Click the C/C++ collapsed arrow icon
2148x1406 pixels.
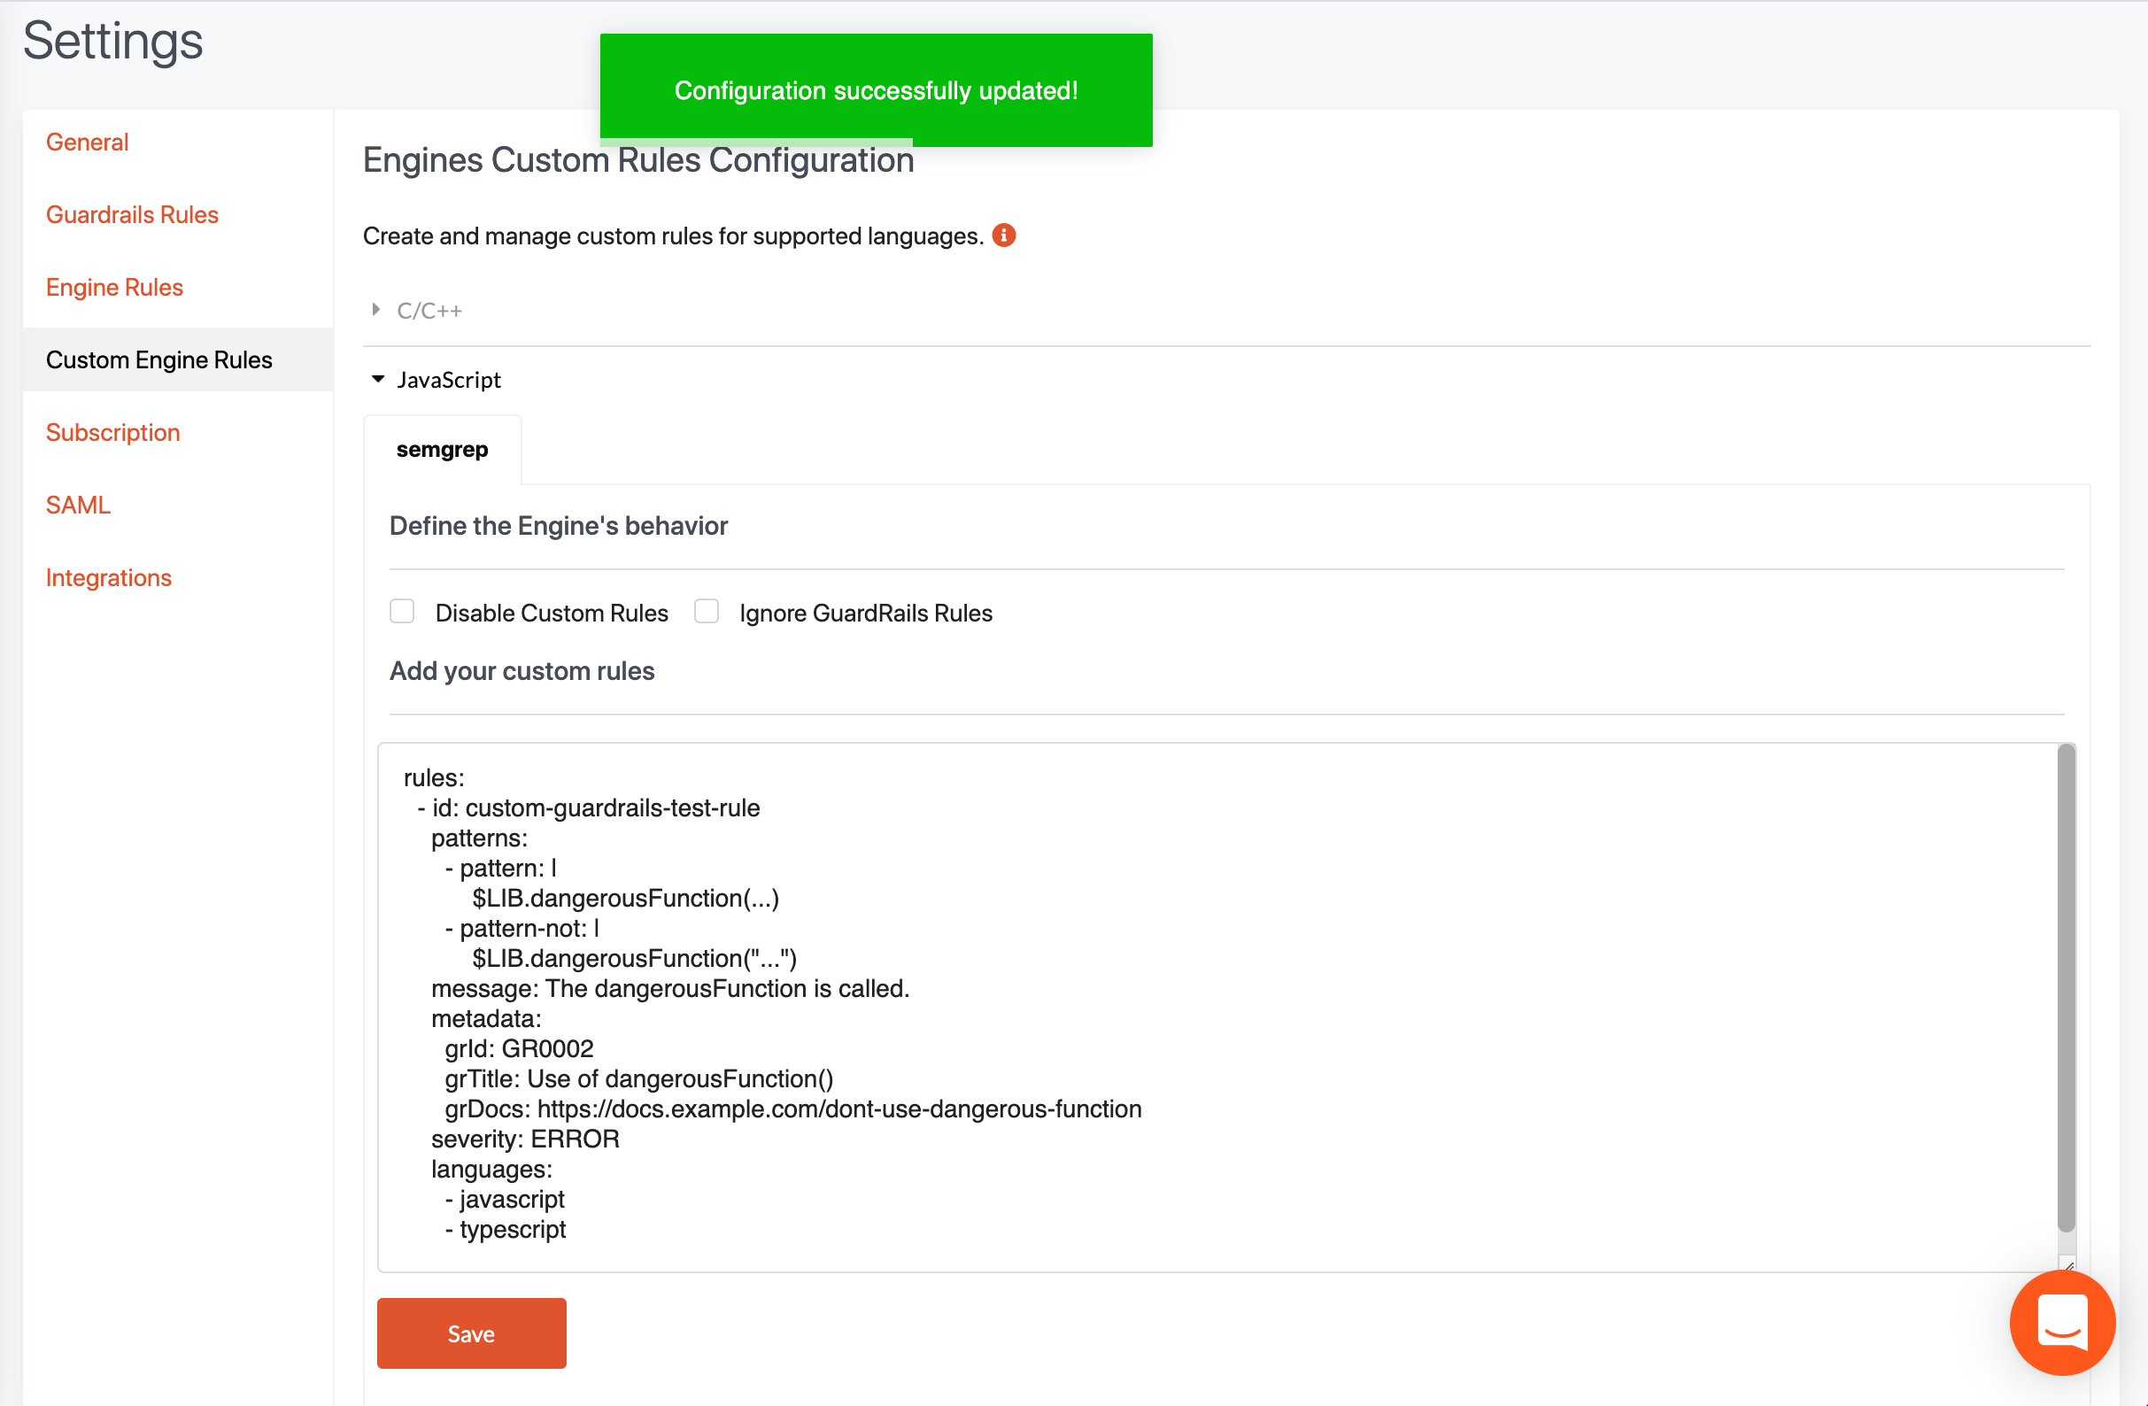click(x=376, y=310)
